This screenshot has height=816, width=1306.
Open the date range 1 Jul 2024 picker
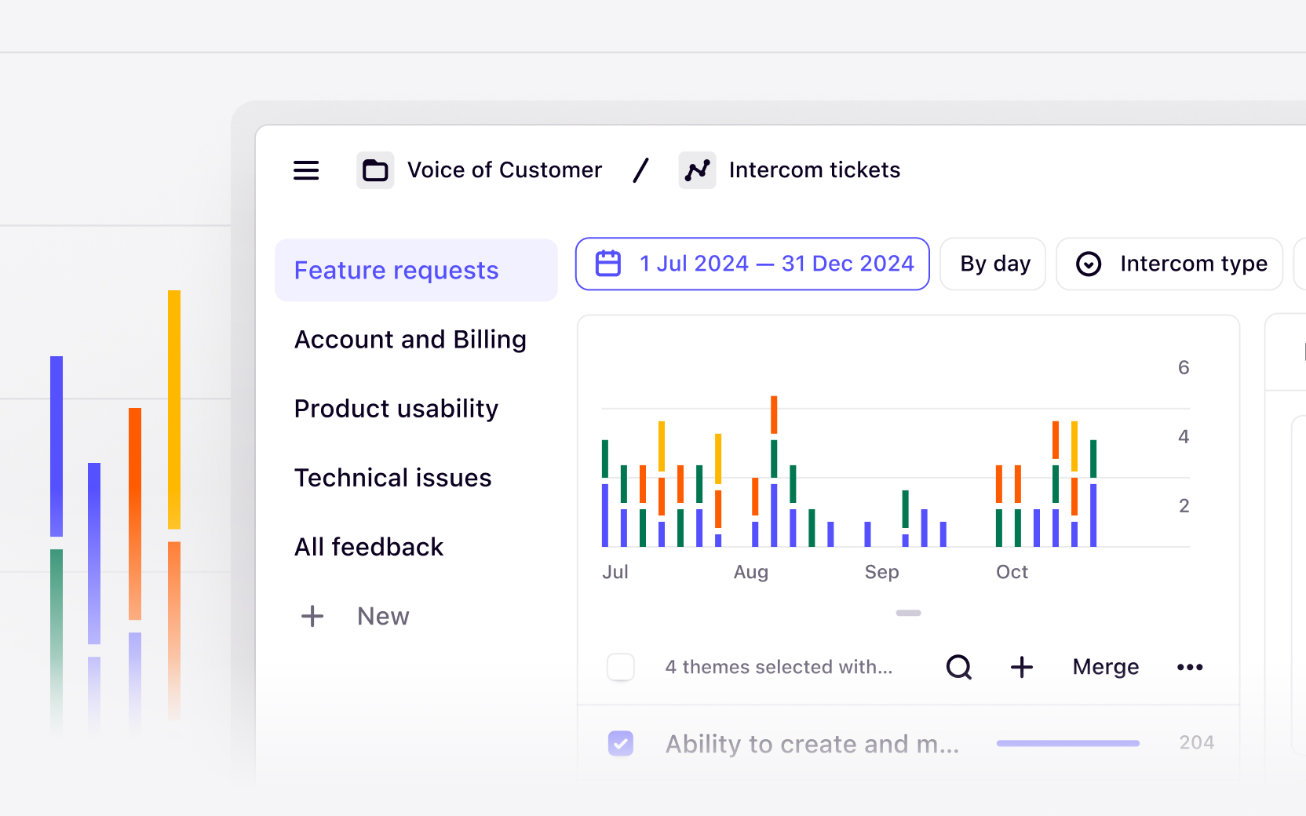coord(752,264)
